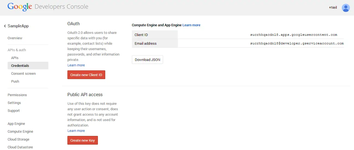Open Cloud Storage
Viewport: 354px width, 150px height.
tap(18, 139)
